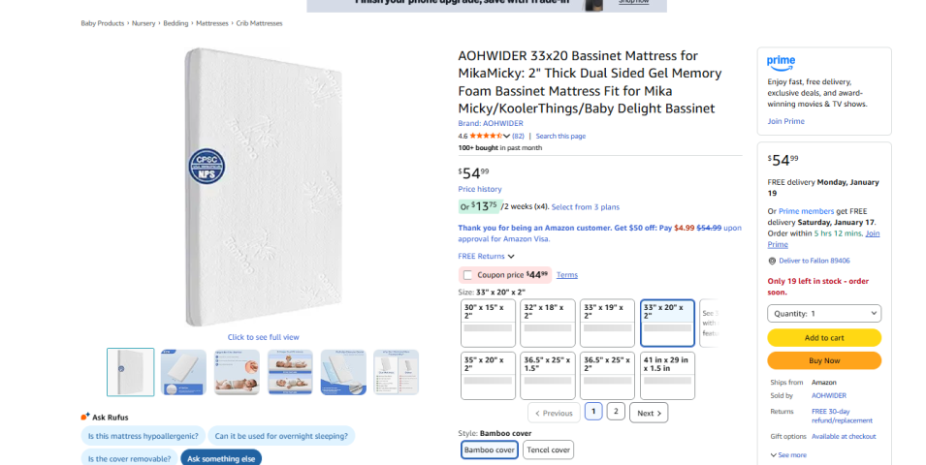Screen dimensions: 926x465
Task: Click the Prime logo
Action: 781,62
